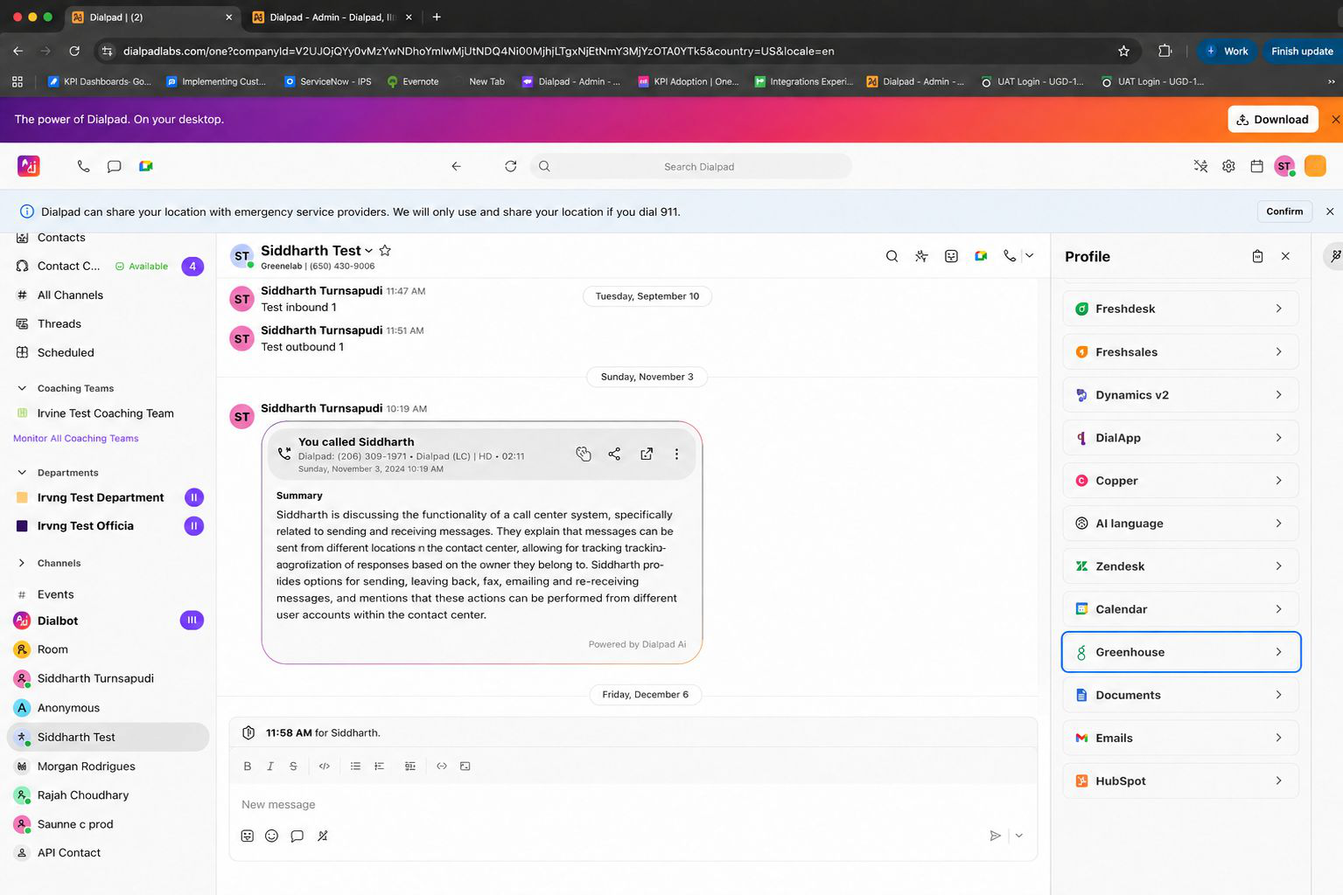The image size is (1343, 895).
Task: Confirm the location sharing notice
Action: pos(1284,212)
